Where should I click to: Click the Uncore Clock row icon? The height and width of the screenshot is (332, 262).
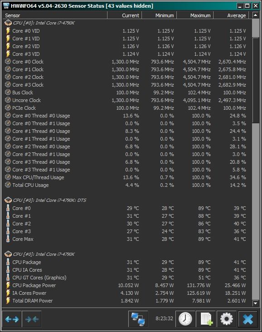pos(8,100)
